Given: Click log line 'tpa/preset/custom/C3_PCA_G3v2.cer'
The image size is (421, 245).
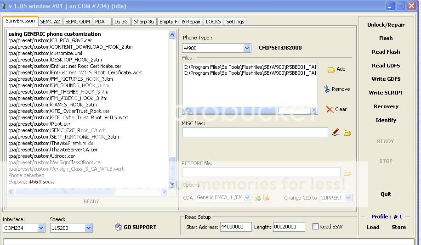Looking at the screenshot, I should point(50,40).
